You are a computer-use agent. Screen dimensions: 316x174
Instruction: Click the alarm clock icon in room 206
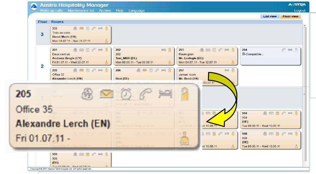point(151,70)
